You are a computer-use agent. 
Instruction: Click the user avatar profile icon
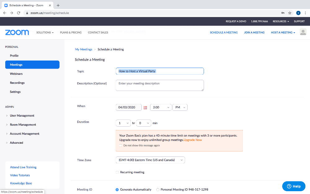click(x=303, y=32)
